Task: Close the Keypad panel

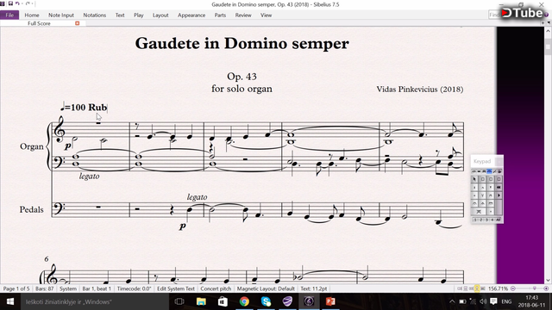Action: [x=499, y=161]
